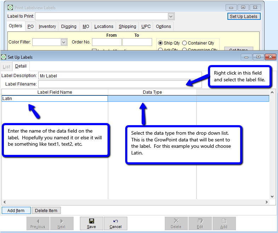
Task: Open the Data Type cell dropdown
Action: pos(152,99)
